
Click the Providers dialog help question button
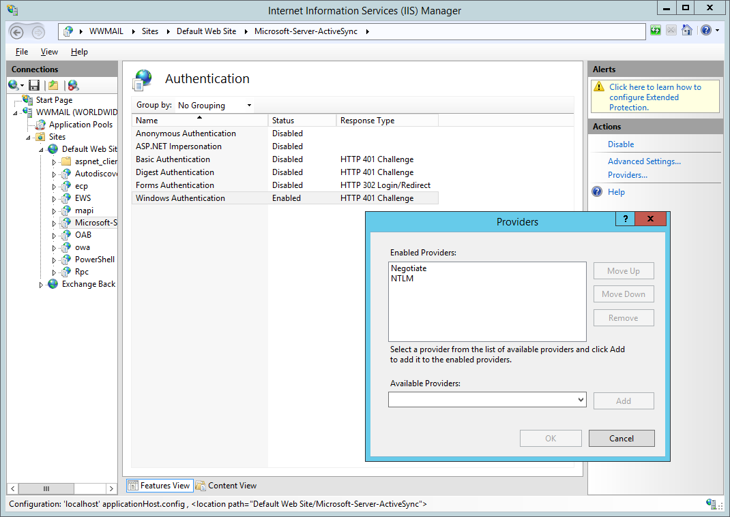click(x=625, y=219)
